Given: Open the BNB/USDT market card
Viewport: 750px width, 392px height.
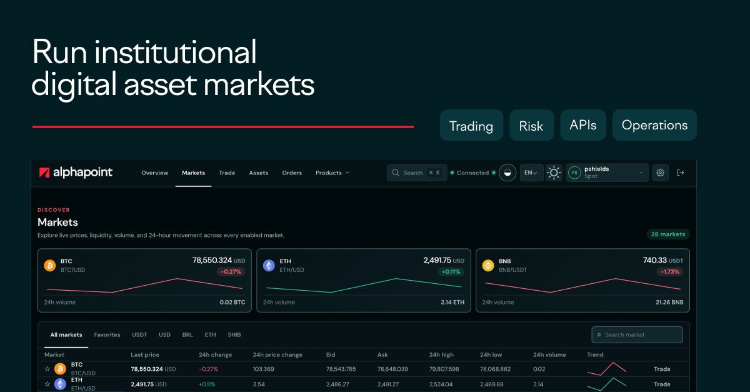Looking at the screenshot, I should click(x=583, y=280).
